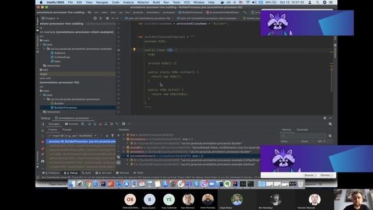This screenshot has width=373, height=210.
Task: Collapse the annotatedElements variable node
Action: (124, 156)
